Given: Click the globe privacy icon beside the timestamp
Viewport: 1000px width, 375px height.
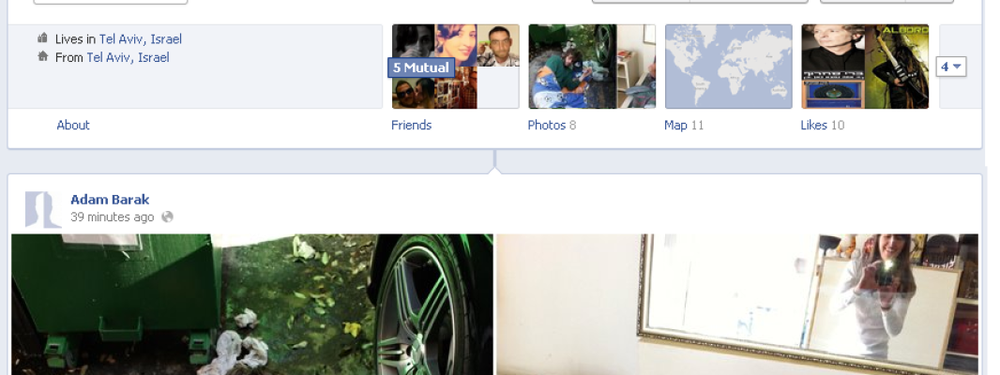Looking at the screenshot, I should pyautogui.click(x=167, y=217).
